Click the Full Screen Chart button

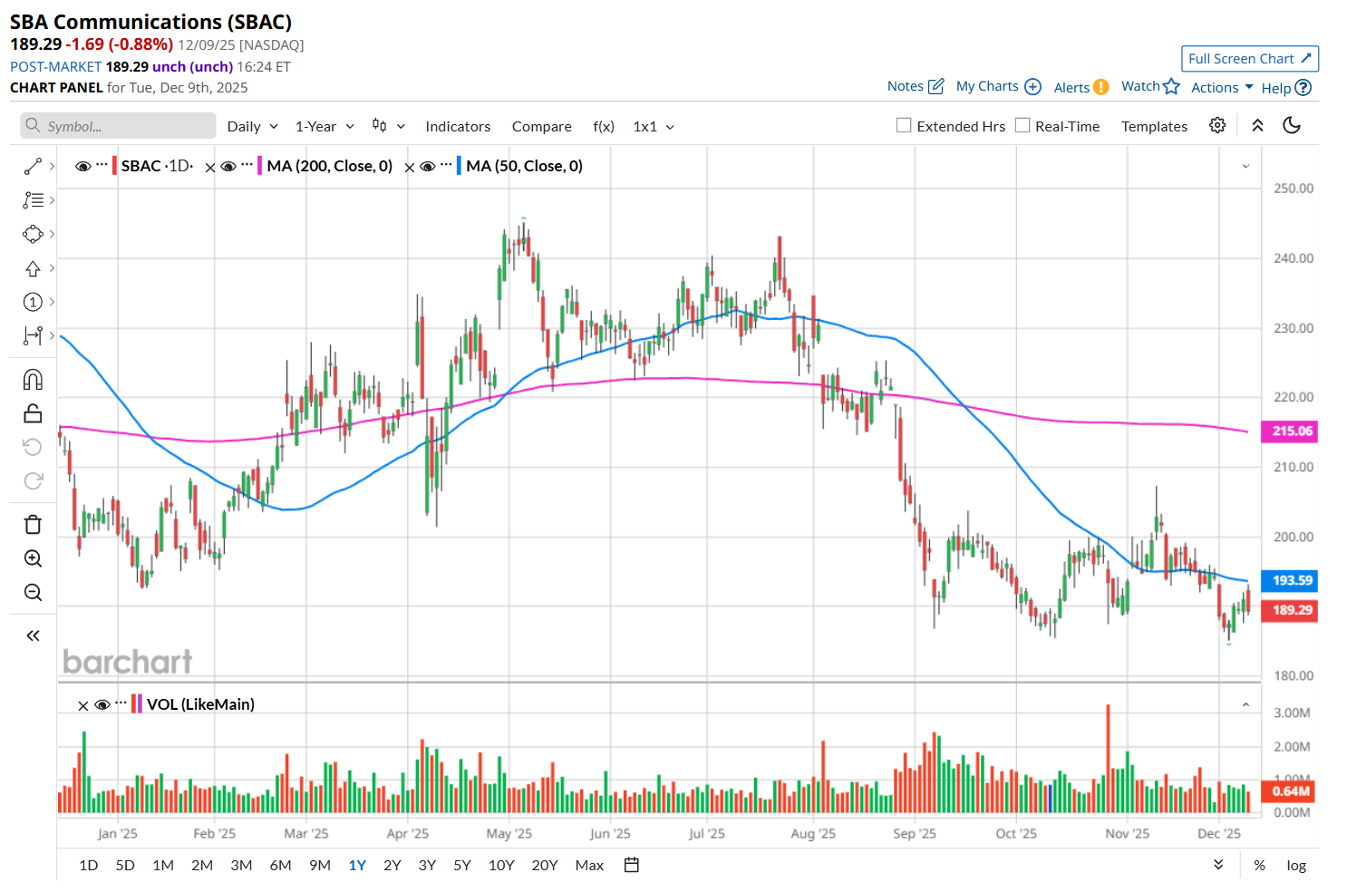click(1249, 59)
